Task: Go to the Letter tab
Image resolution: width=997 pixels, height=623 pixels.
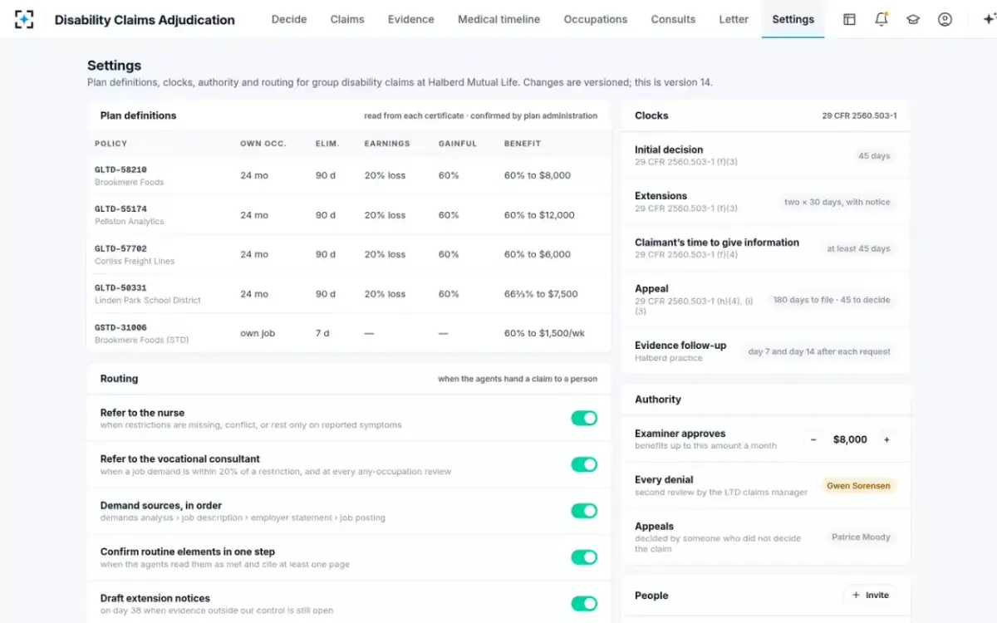Action: pyautogui.click(x=734, y=19)
